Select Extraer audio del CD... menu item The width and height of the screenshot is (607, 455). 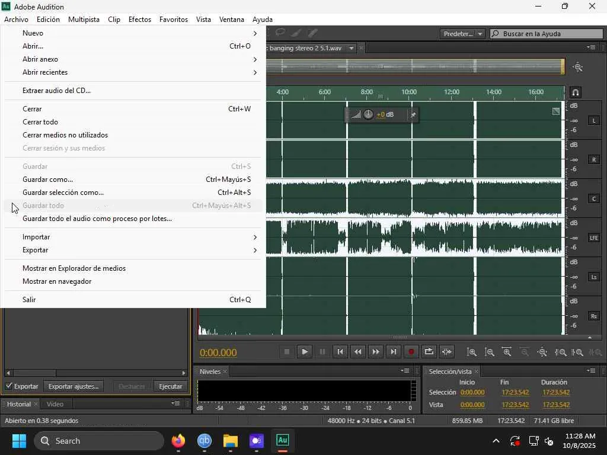56,91
